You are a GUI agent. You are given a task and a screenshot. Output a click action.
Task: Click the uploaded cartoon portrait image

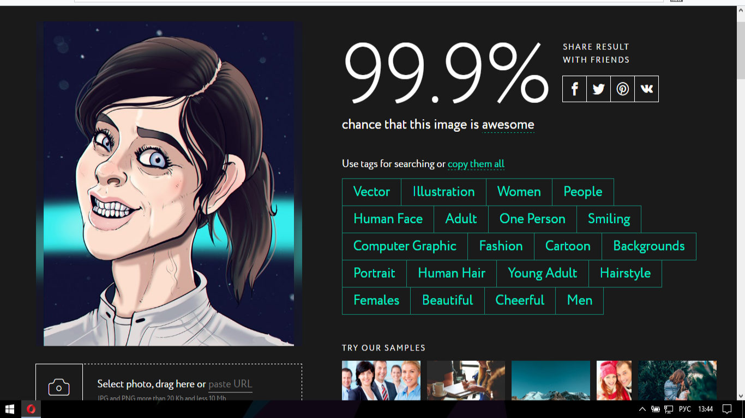coord(169,184)
